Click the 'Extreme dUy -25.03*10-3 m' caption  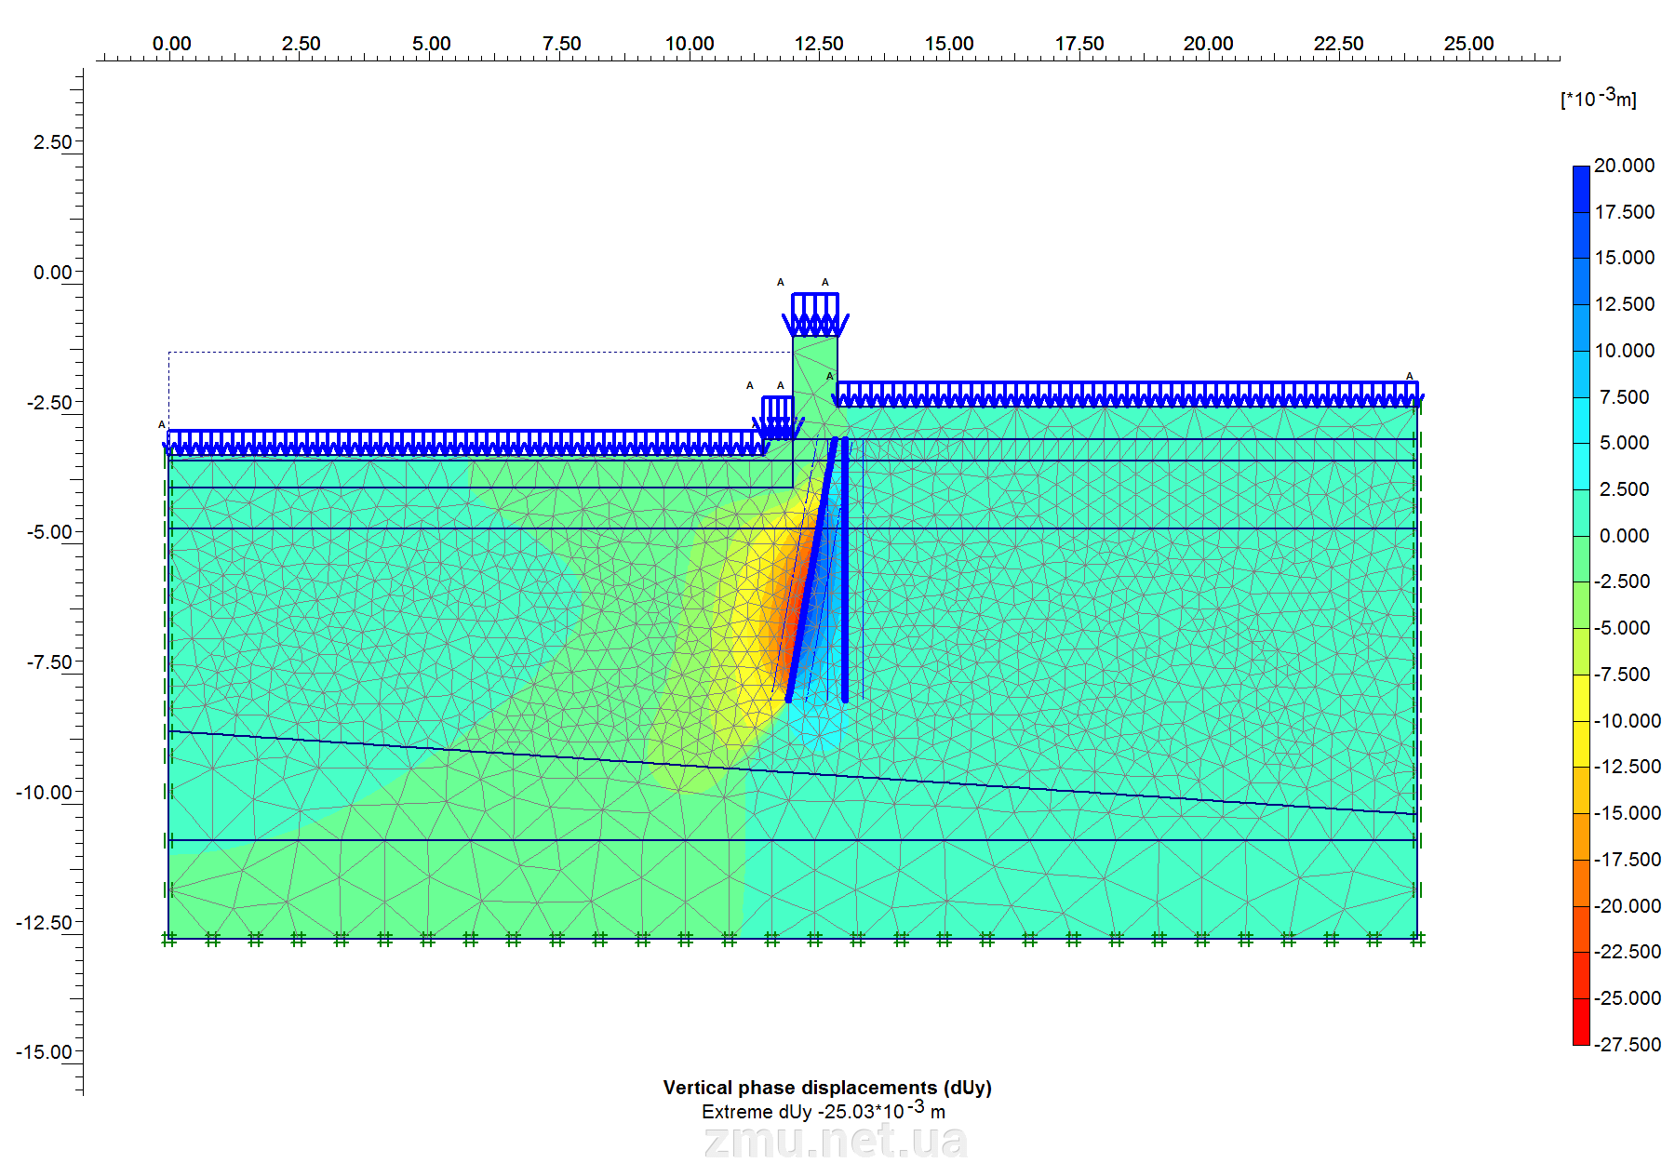(824, 1111)
